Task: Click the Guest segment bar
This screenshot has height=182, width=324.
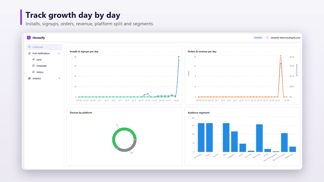Action: (243, 148)
